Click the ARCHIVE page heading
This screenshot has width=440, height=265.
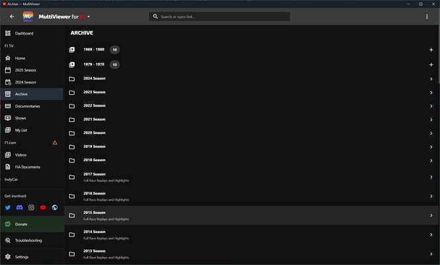[x=82, y=33]
